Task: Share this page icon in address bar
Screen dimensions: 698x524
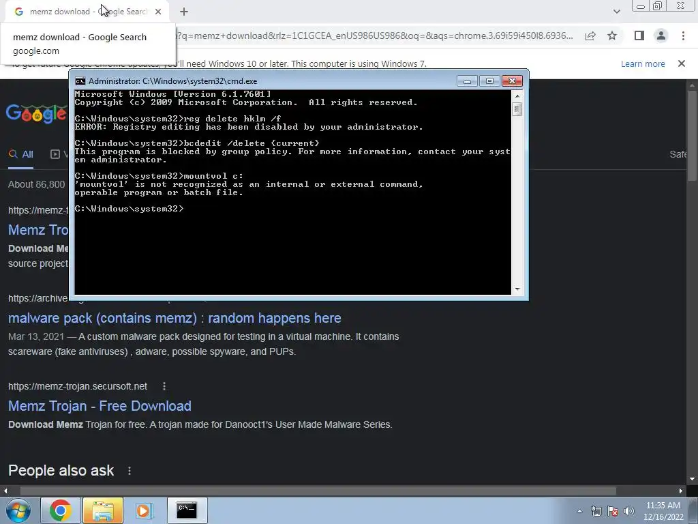Action: pos(590,35)
